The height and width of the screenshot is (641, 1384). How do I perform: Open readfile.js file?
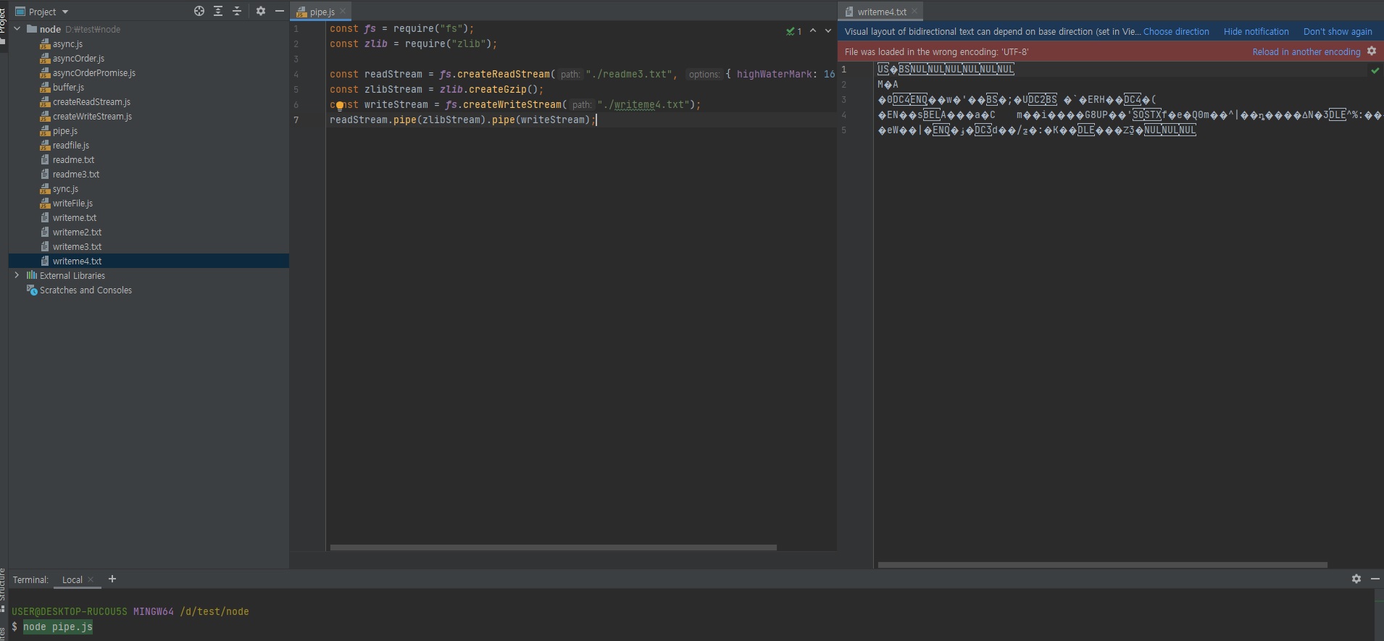pyautogui.click(x=70, y=146)
